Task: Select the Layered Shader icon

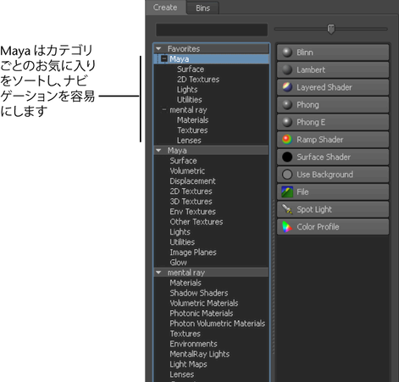Action: [x=287, y=87]
